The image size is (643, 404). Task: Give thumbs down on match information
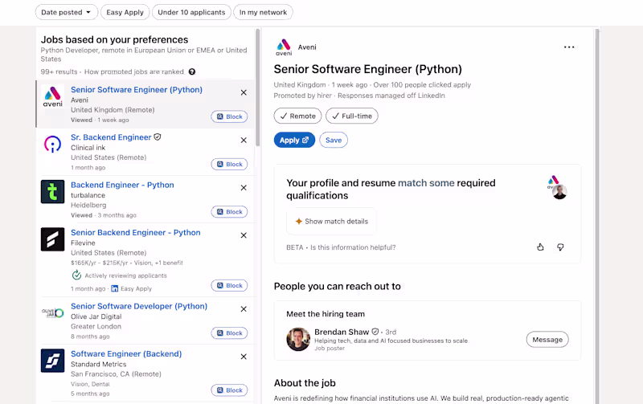560,247
